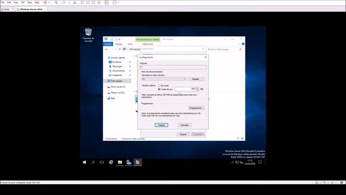Open the 'Ubicada en este volumen' dropdown
This screenshot has width=346, height=195.
164,79
